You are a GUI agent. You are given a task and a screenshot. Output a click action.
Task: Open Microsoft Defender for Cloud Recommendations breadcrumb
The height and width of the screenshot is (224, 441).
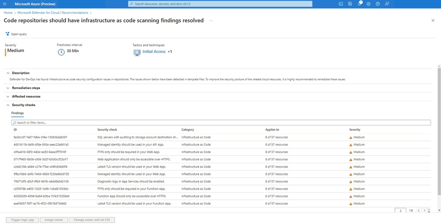[53, 13]
